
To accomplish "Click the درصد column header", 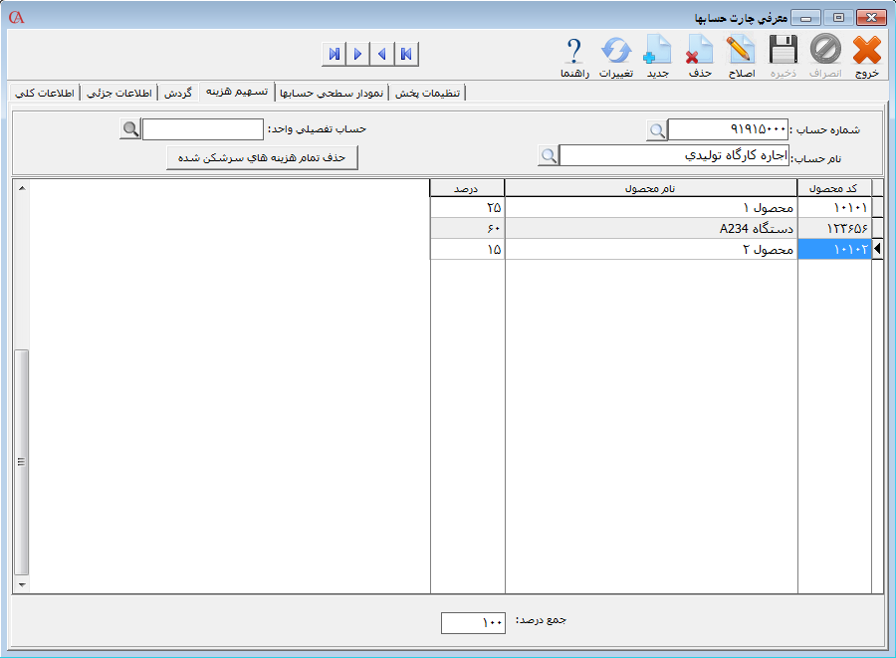I will pos(467,188).
